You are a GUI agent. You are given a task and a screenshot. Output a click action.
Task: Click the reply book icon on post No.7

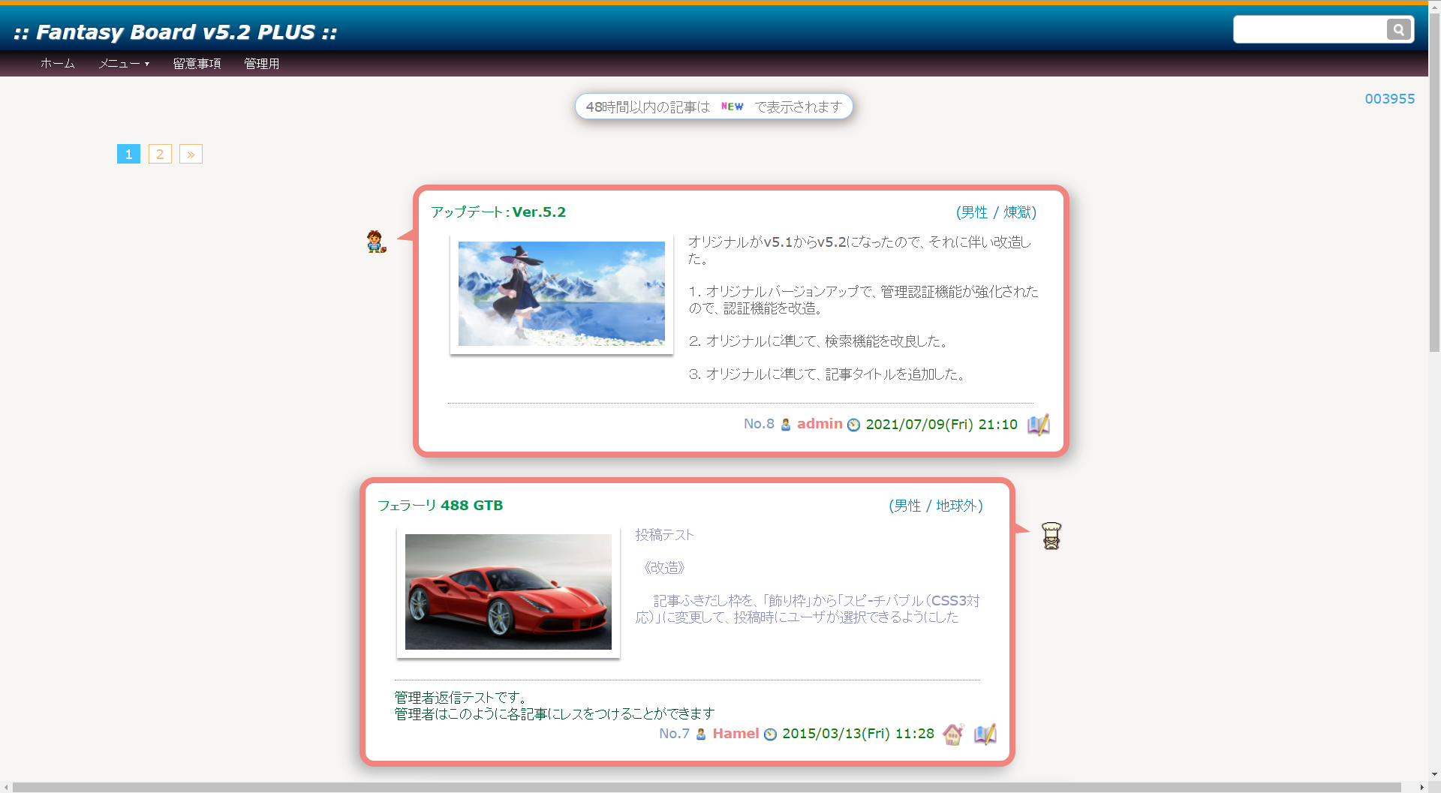pyautogui.click(x=985, y=734)
